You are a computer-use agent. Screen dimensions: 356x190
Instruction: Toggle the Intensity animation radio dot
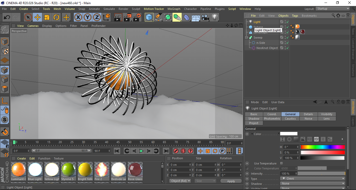pos(247,174)
